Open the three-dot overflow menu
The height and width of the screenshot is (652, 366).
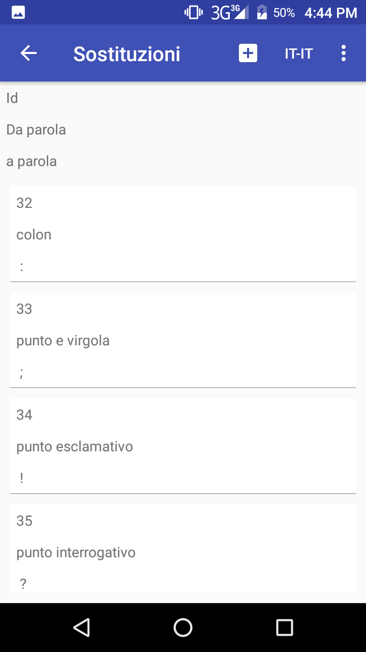click(x=344, y=53)
